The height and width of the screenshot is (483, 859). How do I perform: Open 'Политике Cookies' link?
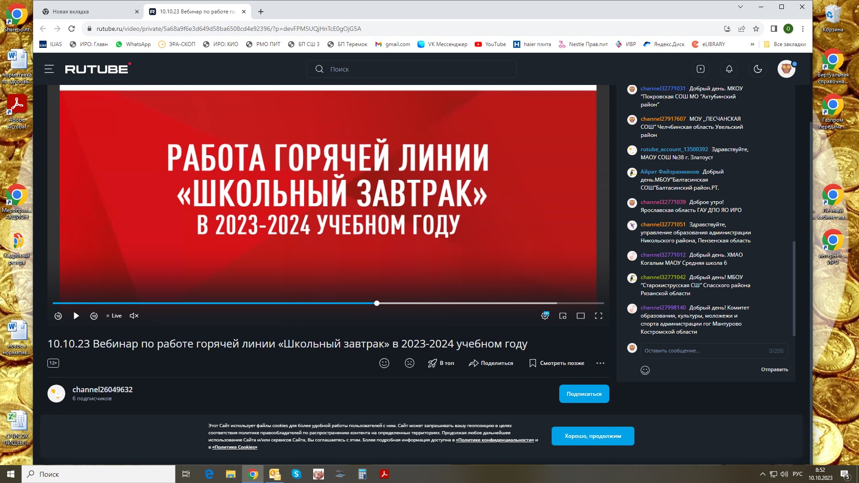coord(234,447)
